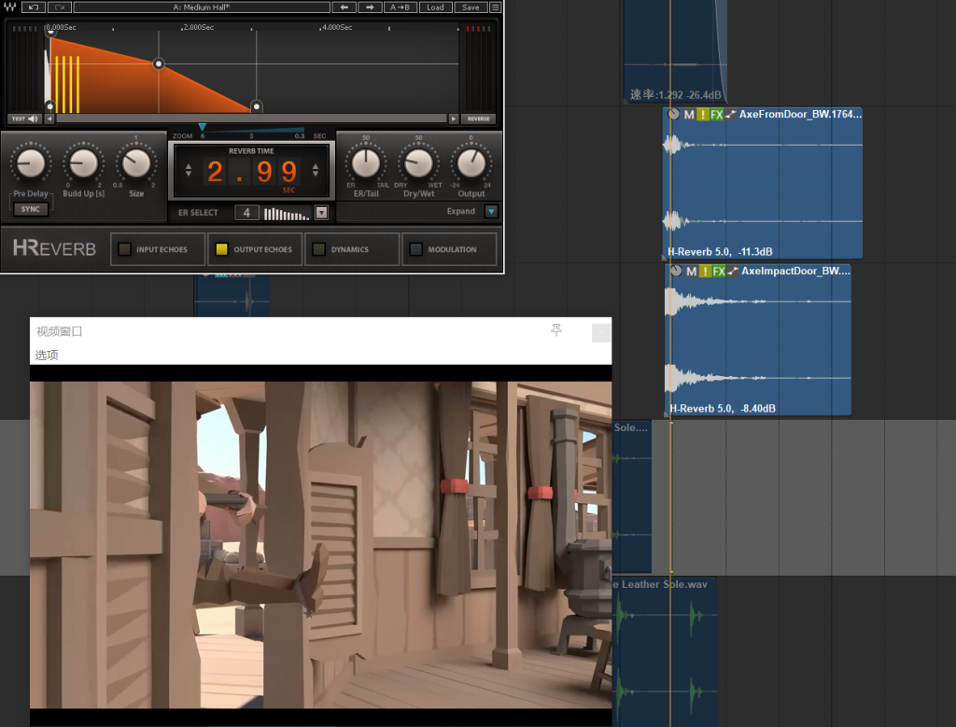Click 'H-Reverb 5.0, -11.3dB' clip label

pyautogui.click(x=720, y=252)
